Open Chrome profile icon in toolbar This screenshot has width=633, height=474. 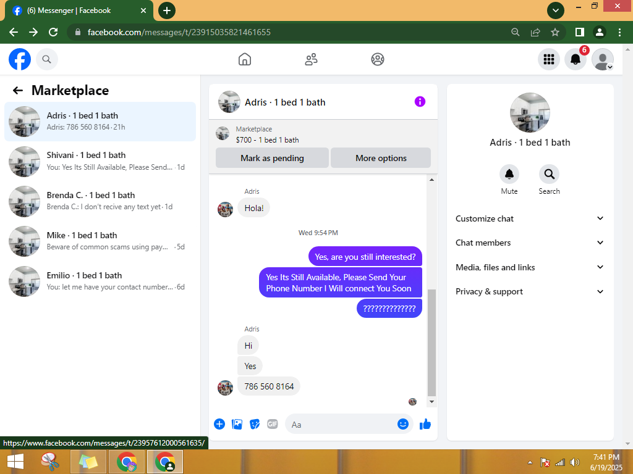tap(600, 32)
